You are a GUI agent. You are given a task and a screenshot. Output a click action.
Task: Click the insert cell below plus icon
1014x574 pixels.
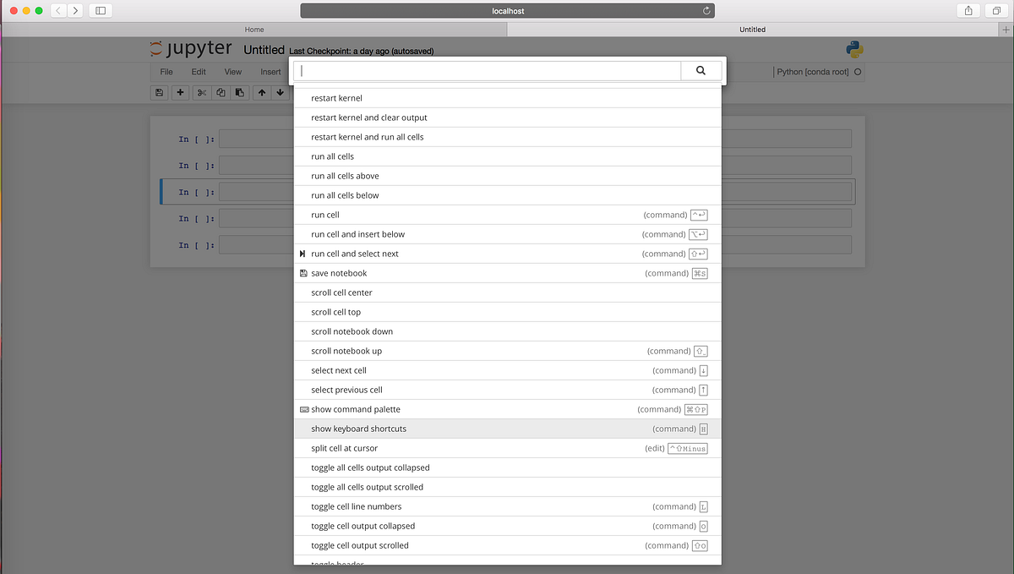click(179, 92)
